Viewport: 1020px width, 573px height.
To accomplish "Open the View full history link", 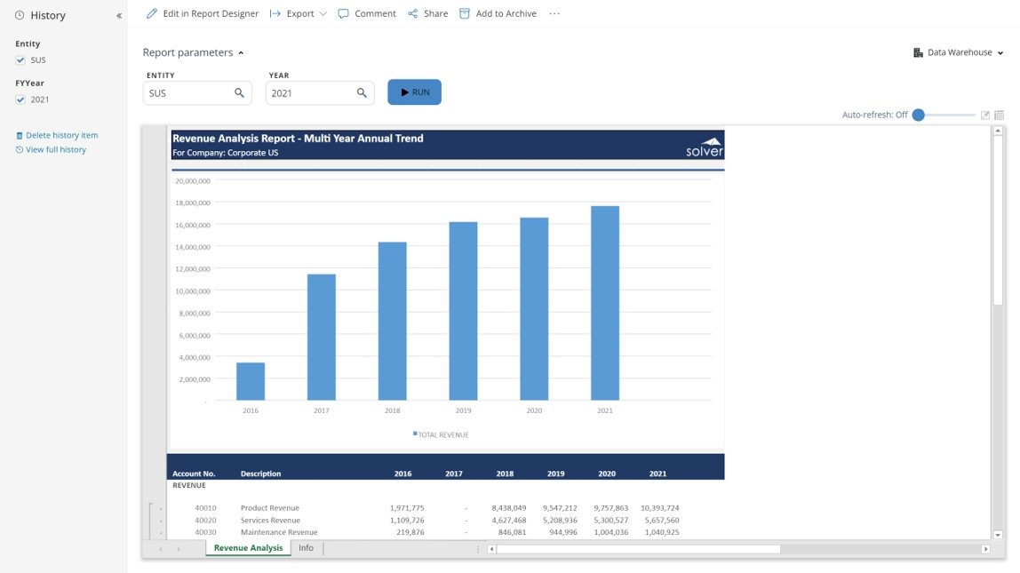I will [55, 149].
